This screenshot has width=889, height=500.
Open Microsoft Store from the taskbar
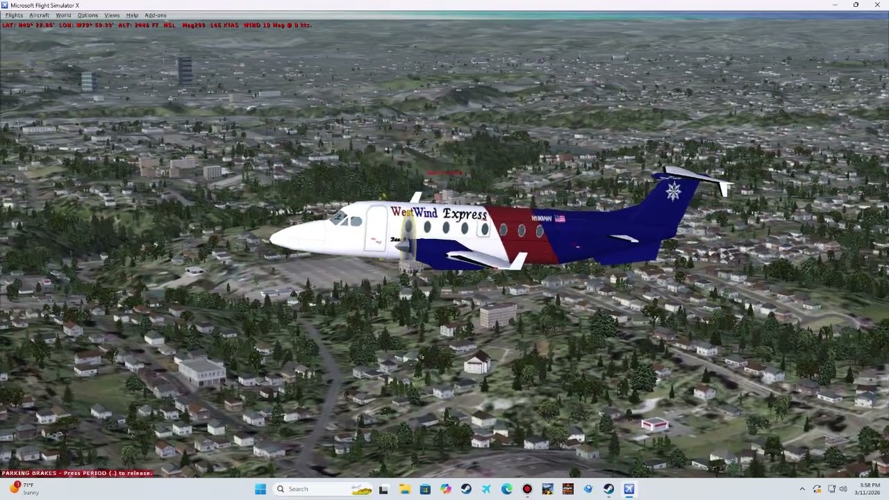[x=425, y=489]
